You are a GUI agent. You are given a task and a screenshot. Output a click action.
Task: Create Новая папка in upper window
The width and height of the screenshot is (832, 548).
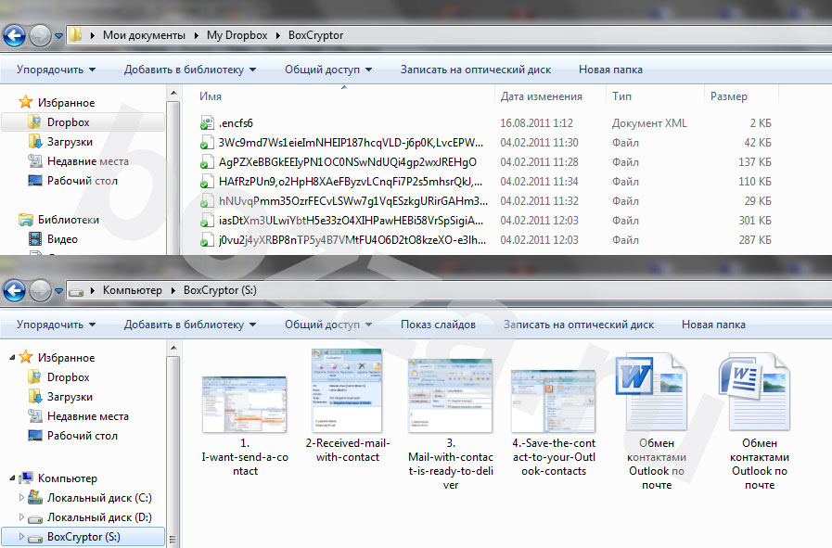pos(610,70)
